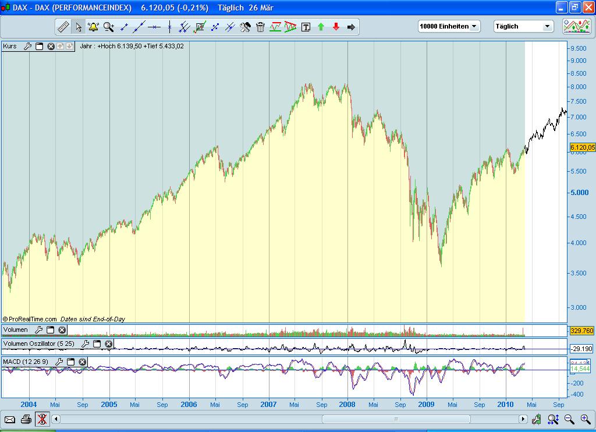The width and height of the screenshot is (596, 432).
Task: Select the ruler measurement tool
Action: [x=63, y=27]
